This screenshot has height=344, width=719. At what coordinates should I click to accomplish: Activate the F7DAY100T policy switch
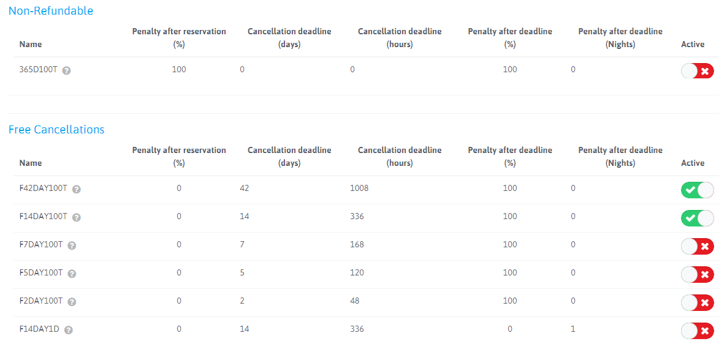pos(697,246)
